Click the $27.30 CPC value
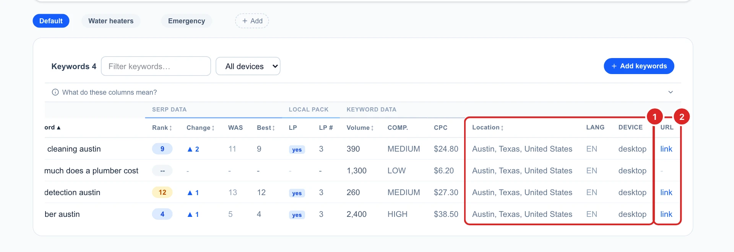Image resolution: width=734 pixels, height=252 pixels. point(446,192)
